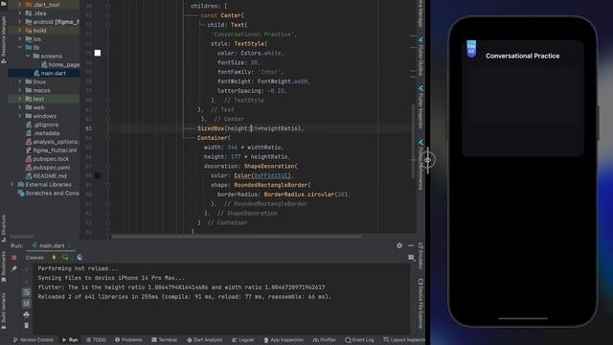613x345 pixels.
Task: Print console output with printer icon
Action: [26, 314]
